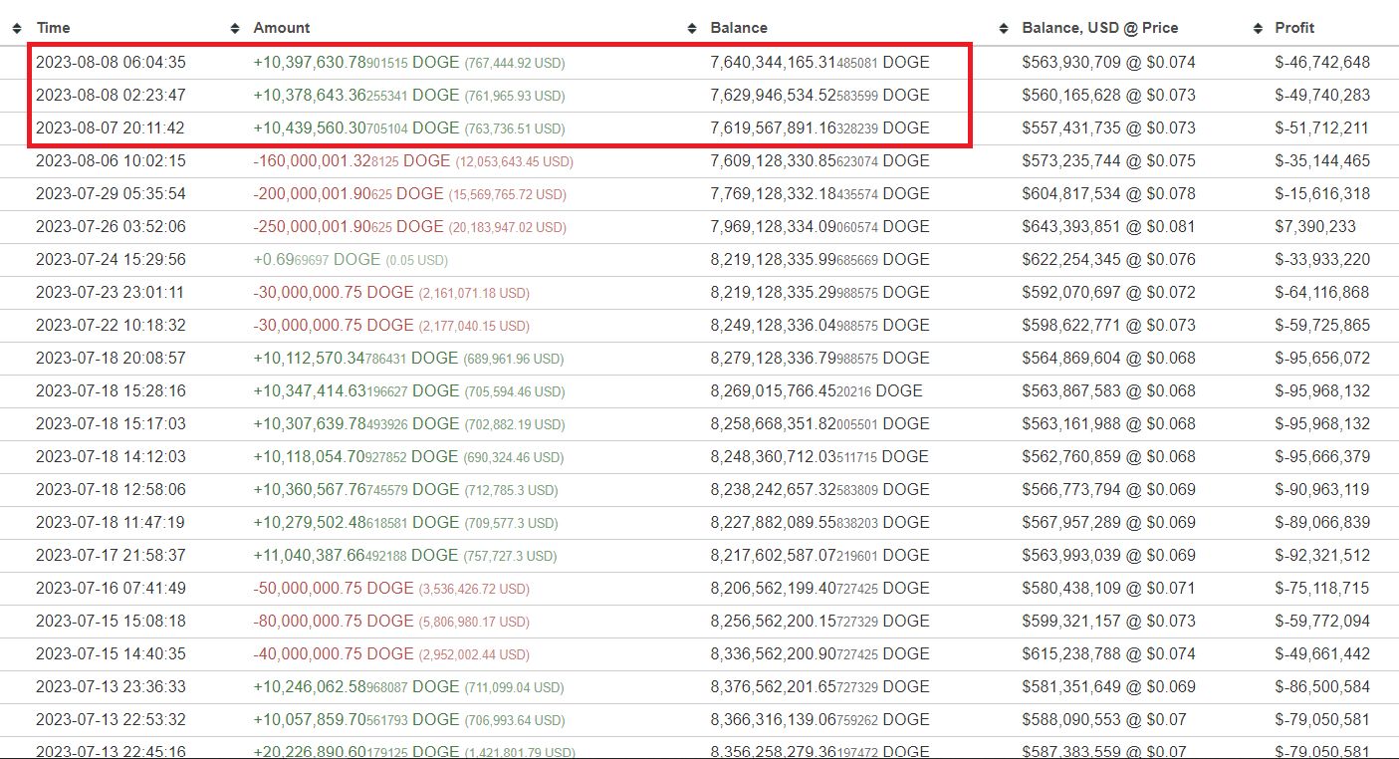Click sort arrows just before the Profit header
Screen dimensions: 1399x759
point(1257,28)
